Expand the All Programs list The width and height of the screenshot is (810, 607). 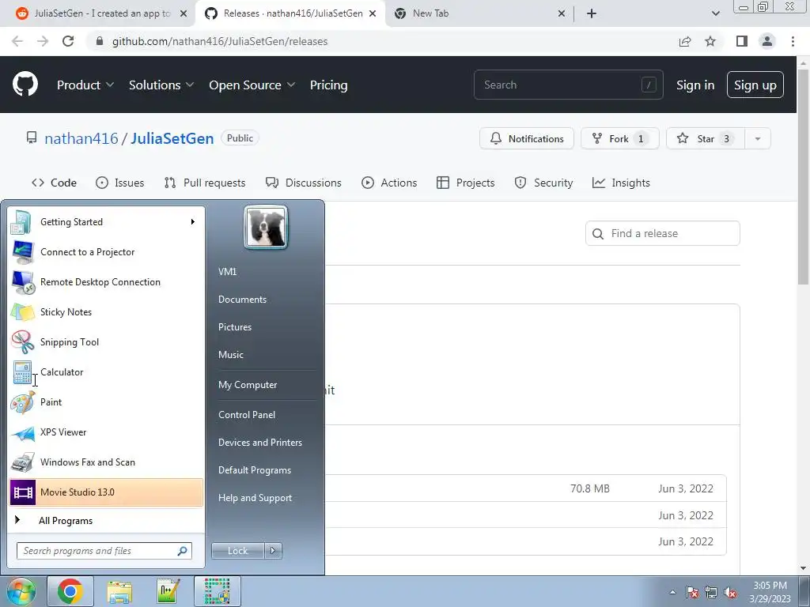107,521
